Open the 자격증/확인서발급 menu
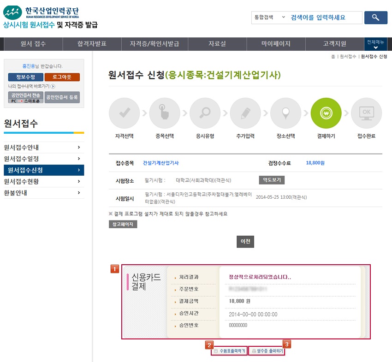This screenshot has height=362, width=392. tap(154, 44)
